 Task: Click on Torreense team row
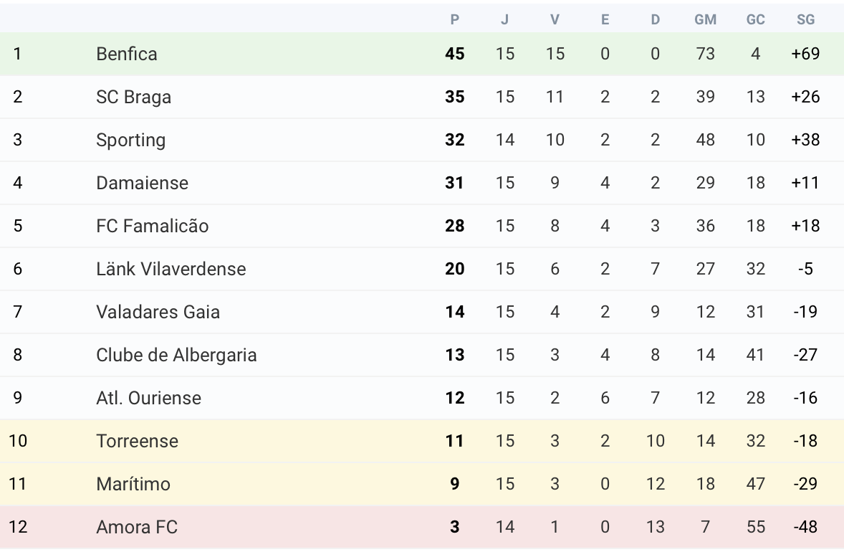137,441
